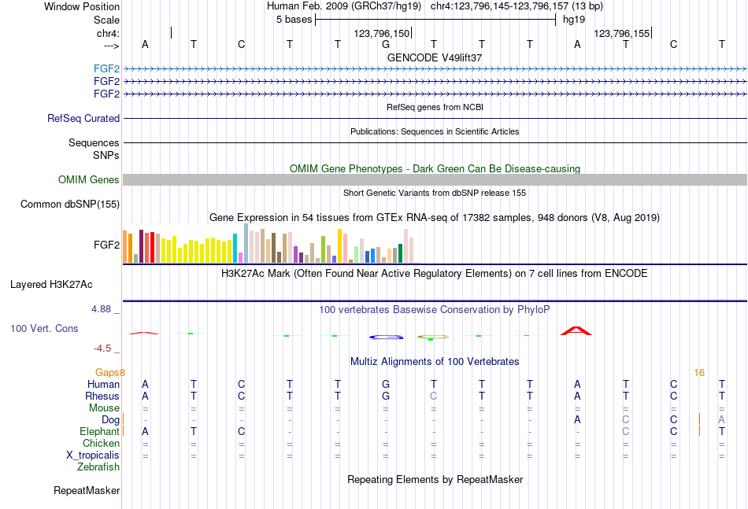The height and width of the screenshot is (509, 748).
Task: Click the chr4:123,796,145-123,796,157 (13 bp) range text
Action: (x=517, y=6)
